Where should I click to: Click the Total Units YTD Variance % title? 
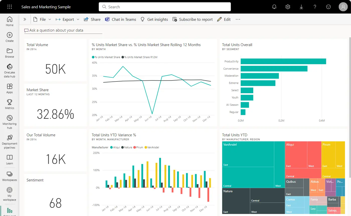[114, 135]
